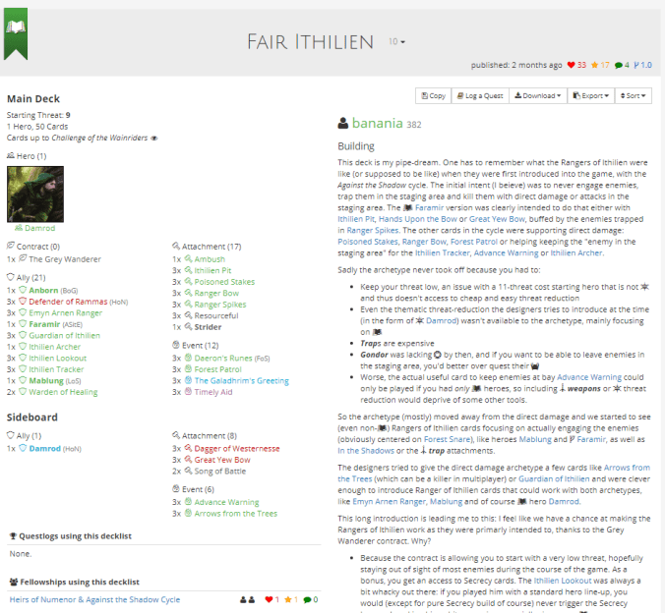The width and height of the screenshot is (665, 613).
Task: Open Advance Warning in sideboard list
Action: [226, 502]
